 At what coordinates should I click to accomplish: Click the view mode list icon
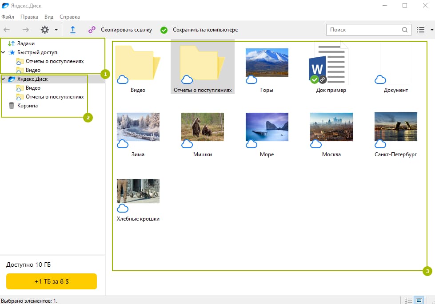coord(421,30)
